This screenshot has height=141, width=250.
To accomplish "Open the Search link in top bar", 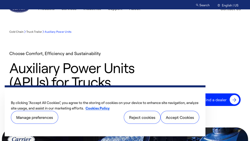I will (203, 5).
